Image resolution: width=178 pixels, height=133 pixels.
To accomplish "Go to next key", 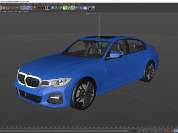I will 156,131.
